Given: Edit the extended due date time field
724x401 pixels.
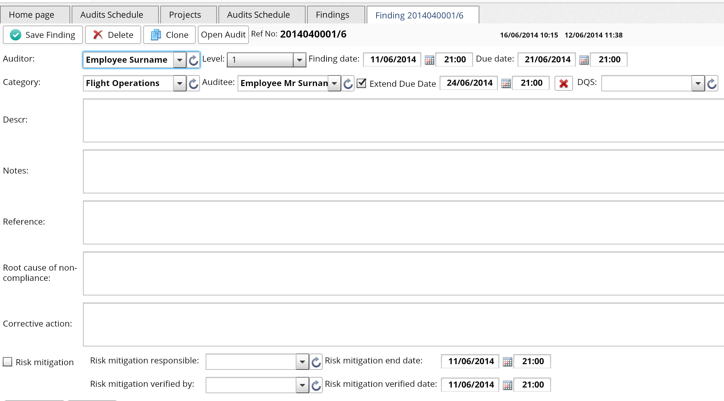Looking at the screenshot, I should [x=531, y=83].
